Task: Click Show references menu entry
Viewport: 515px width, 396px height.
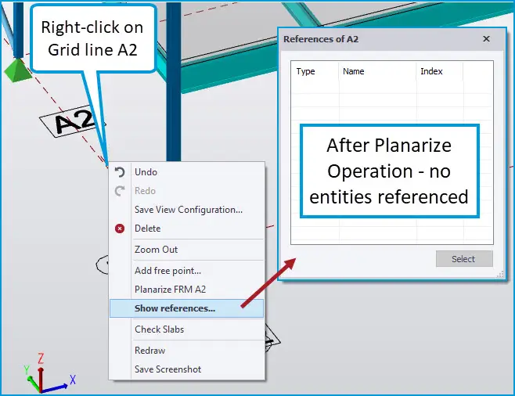Action: pos(186,308)
